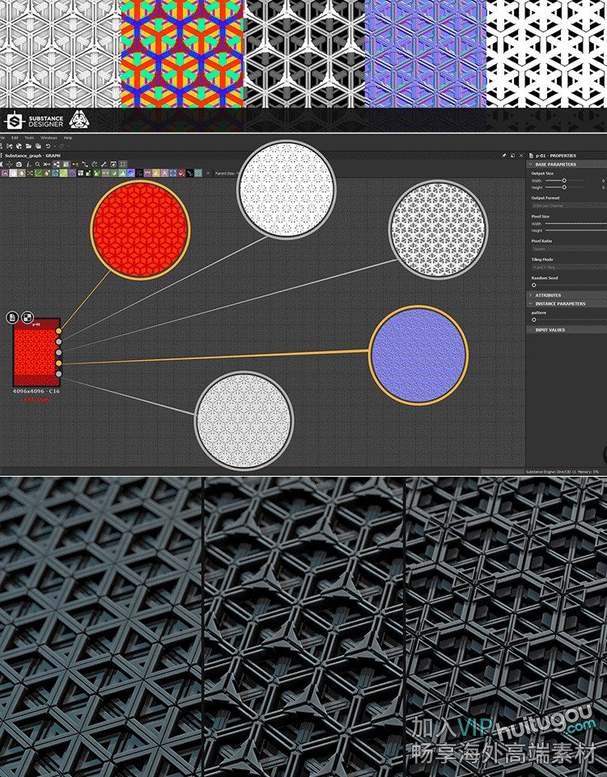Pin the graph panel with the pin icon
This screenshot has height=777, width=607.
[x=503, y=155]
